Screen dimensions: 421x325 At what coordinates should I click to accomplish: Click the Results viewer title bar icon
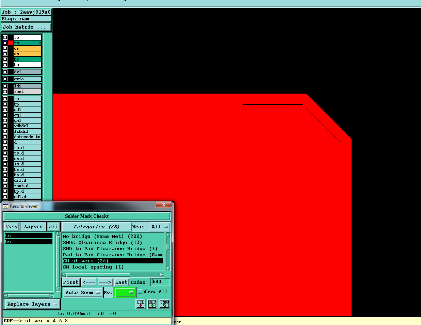point(5,206)
